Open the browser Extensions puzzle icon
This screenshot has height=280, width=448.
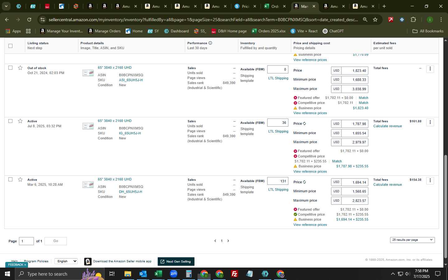pyautogui.click(x=413, y=20)
